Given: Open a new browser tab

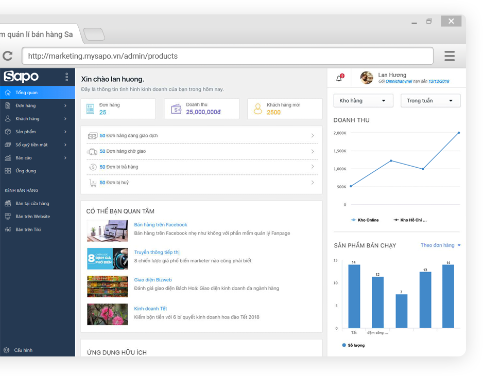Looking at the screenshot, I should pos(94,34).
